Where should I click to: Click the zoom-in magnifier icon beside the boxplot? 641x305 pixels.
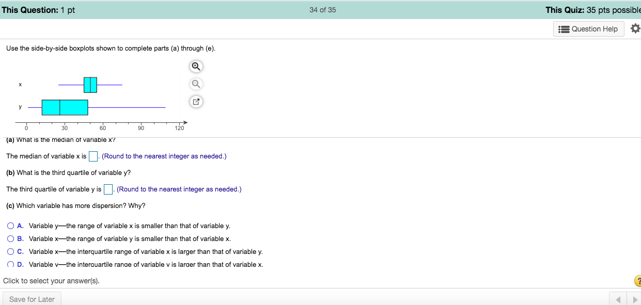tap(196, 66)
